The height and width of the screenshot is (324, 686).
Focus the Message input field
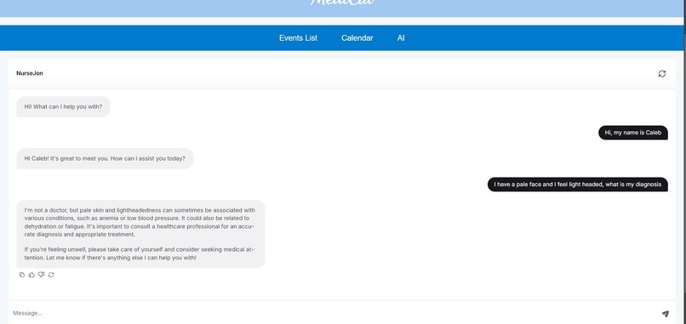(333, 313)
